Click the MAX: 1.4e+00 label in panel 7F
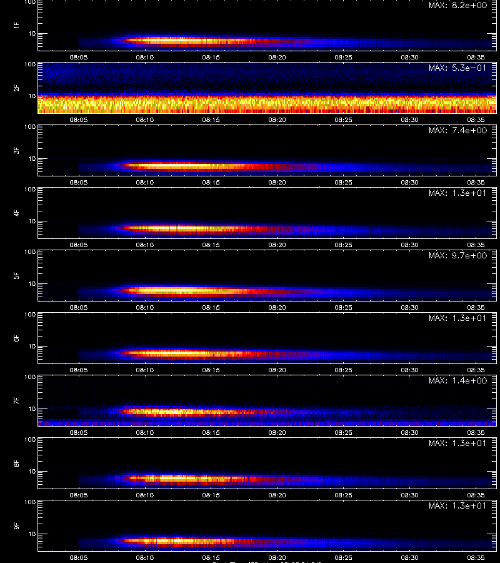The height and width of the screenshot is (563, 500). tap(457, 380)
